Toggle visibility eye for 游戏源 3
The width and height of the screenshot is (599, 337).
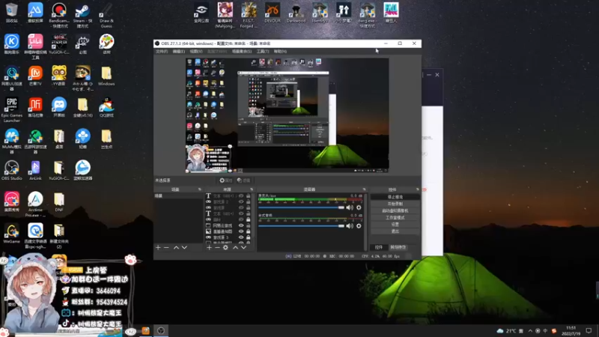pos(241,237)
